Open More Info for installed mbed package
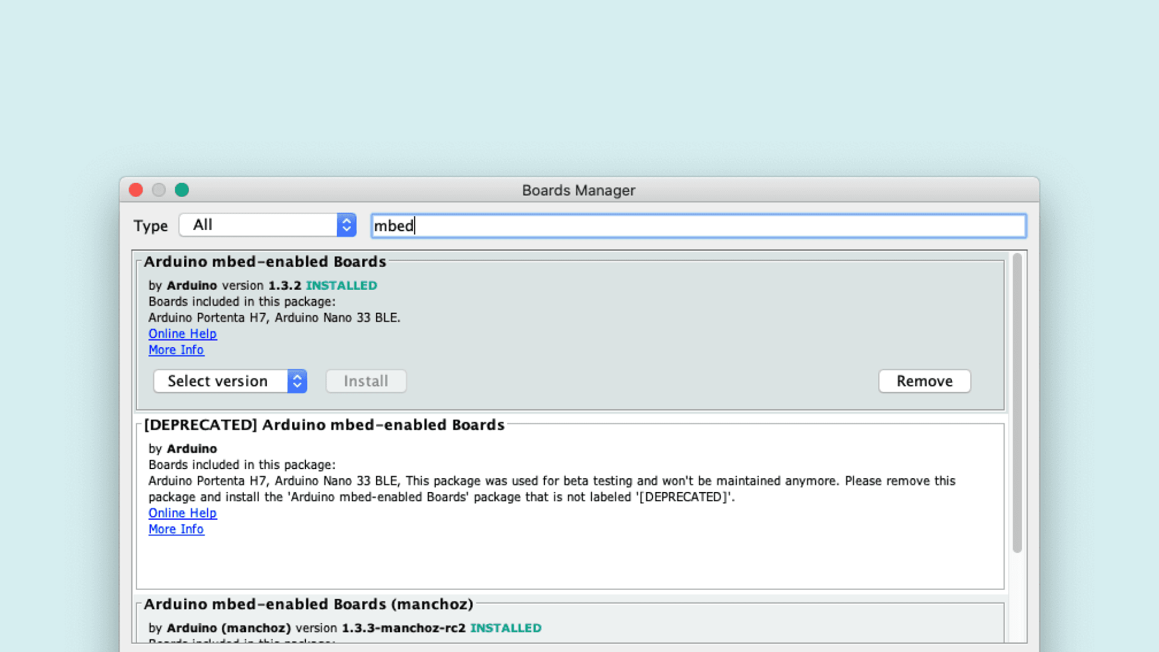The height and width of the screenshot is (652, 1159). [x=176, y=350]
